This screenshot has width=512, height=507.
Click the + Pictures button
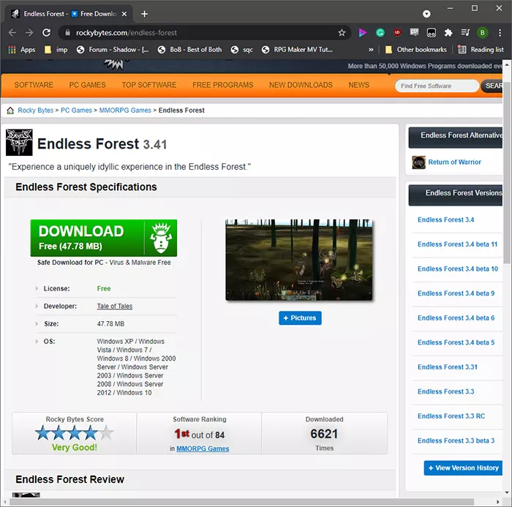pos(300,318)
